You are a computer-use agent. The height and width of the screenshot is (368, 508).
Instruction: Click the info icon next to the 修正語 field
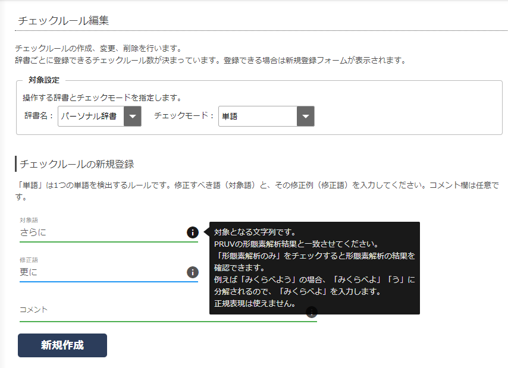coord(192,272)
